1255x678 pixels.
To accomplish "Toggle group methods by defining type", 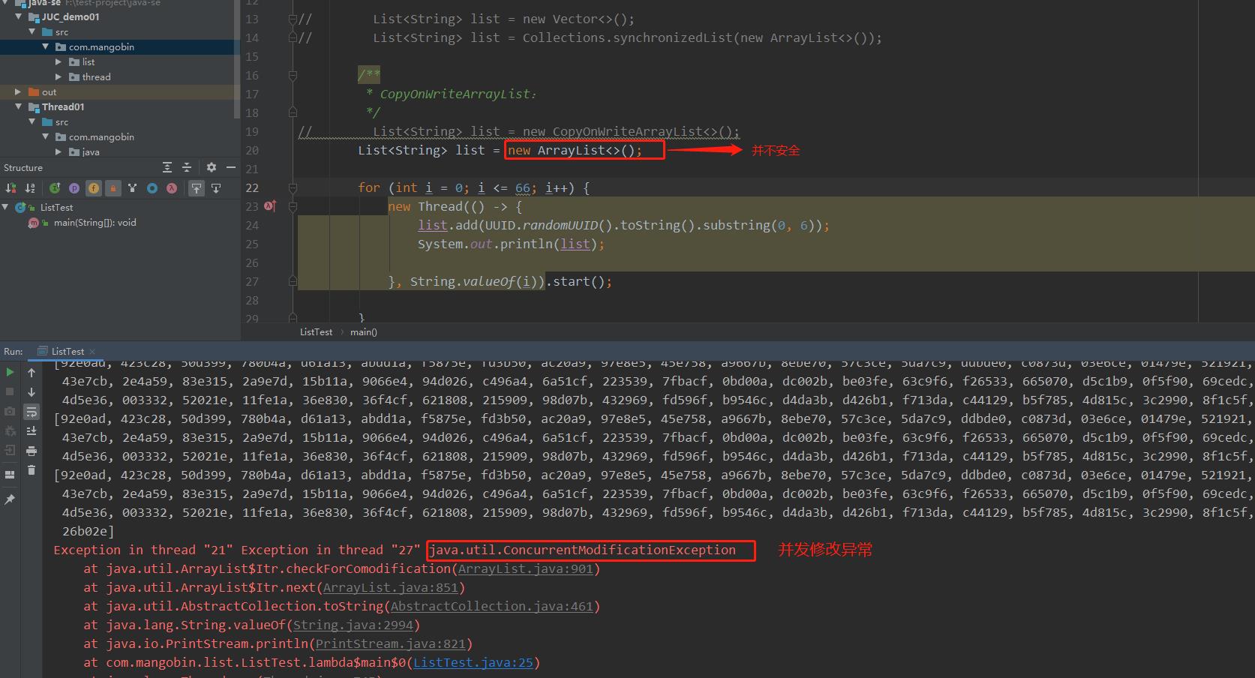I will (55, 188).
